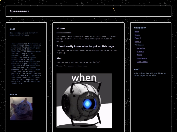Click 'This column is not currently being used' text
Viewport: 177px width, 132px height.
24,34
